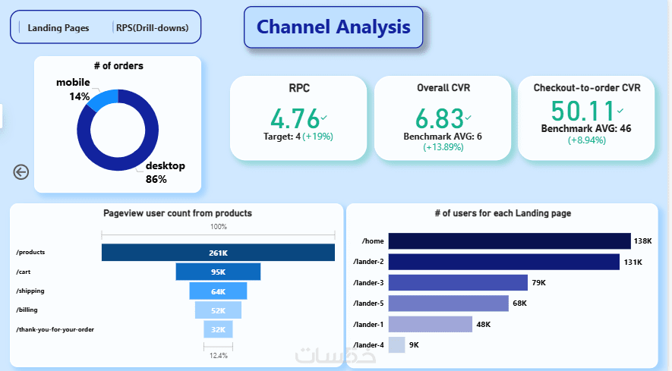Click the Overall CVR card title
Image resolution: width=672 pixels, height=371 pixels.
coord(443,88)
